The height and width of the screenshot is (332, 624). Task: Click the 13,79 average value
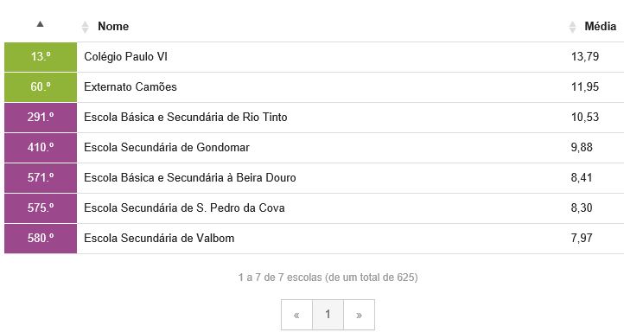point(585,56)
